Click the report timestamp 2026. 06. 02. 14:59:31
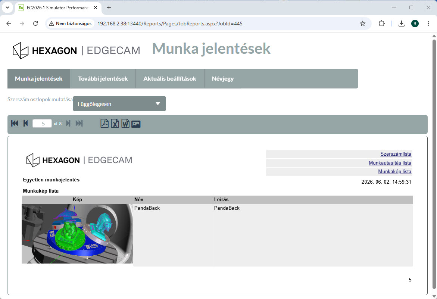This screenshot has height=299, width=437. point(386,182)
